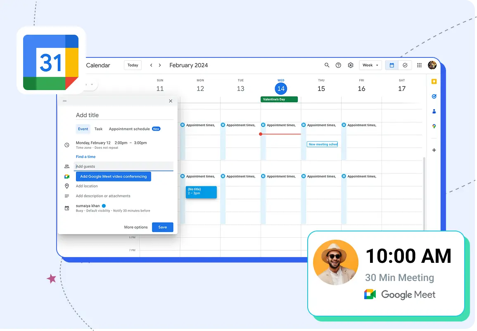Click the event date Monday, February 12
The image size is (477, 331).
93,143
